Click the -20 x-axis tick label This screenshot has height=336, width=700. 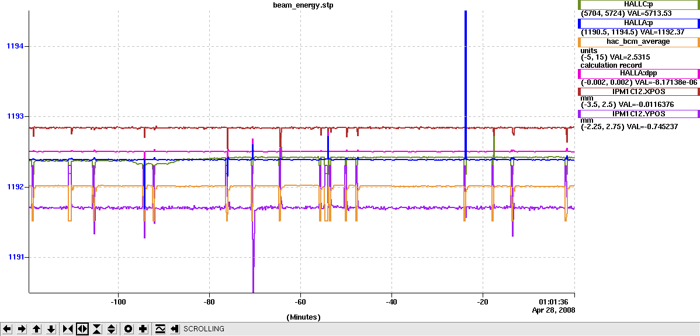point(483,302)
